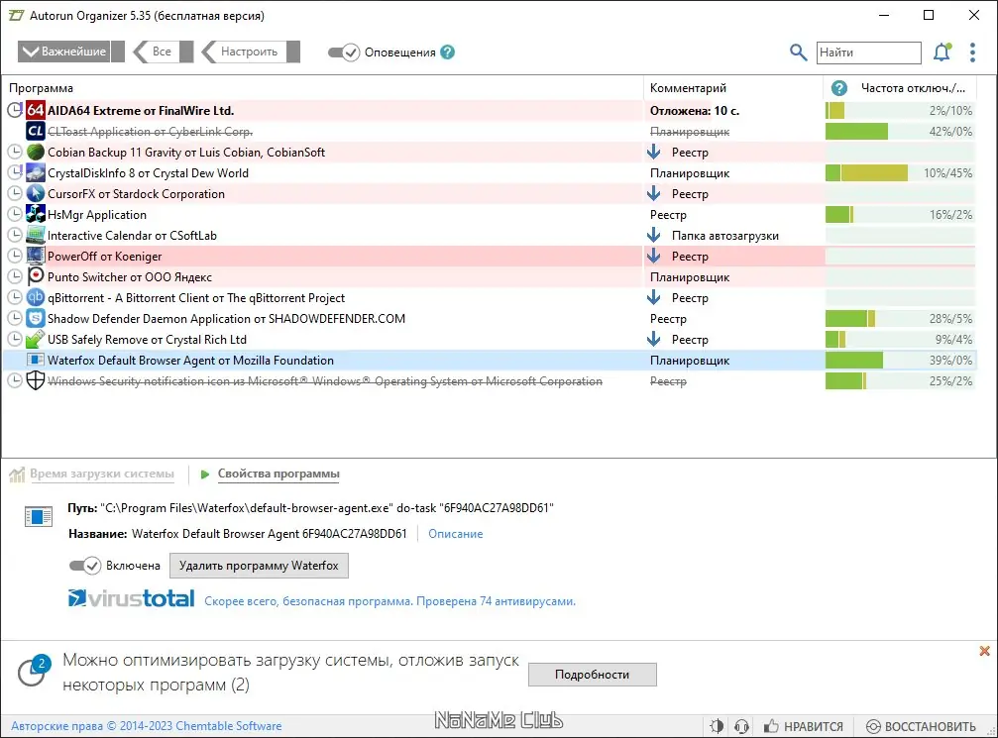Click the delay clock for Windows Security notification

(15, 381)
